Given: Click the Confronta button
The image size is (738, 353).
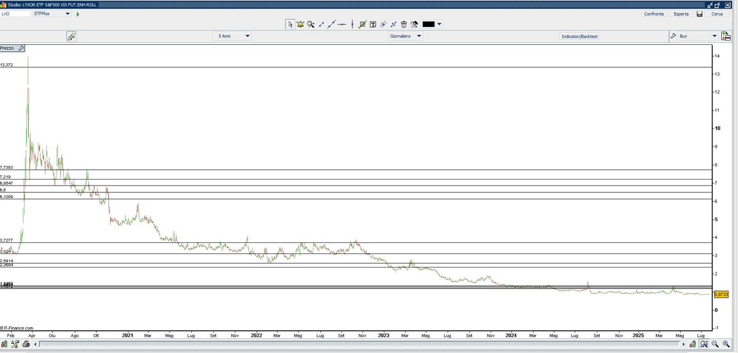Looking at the screenshot, I should coord(653,14).
